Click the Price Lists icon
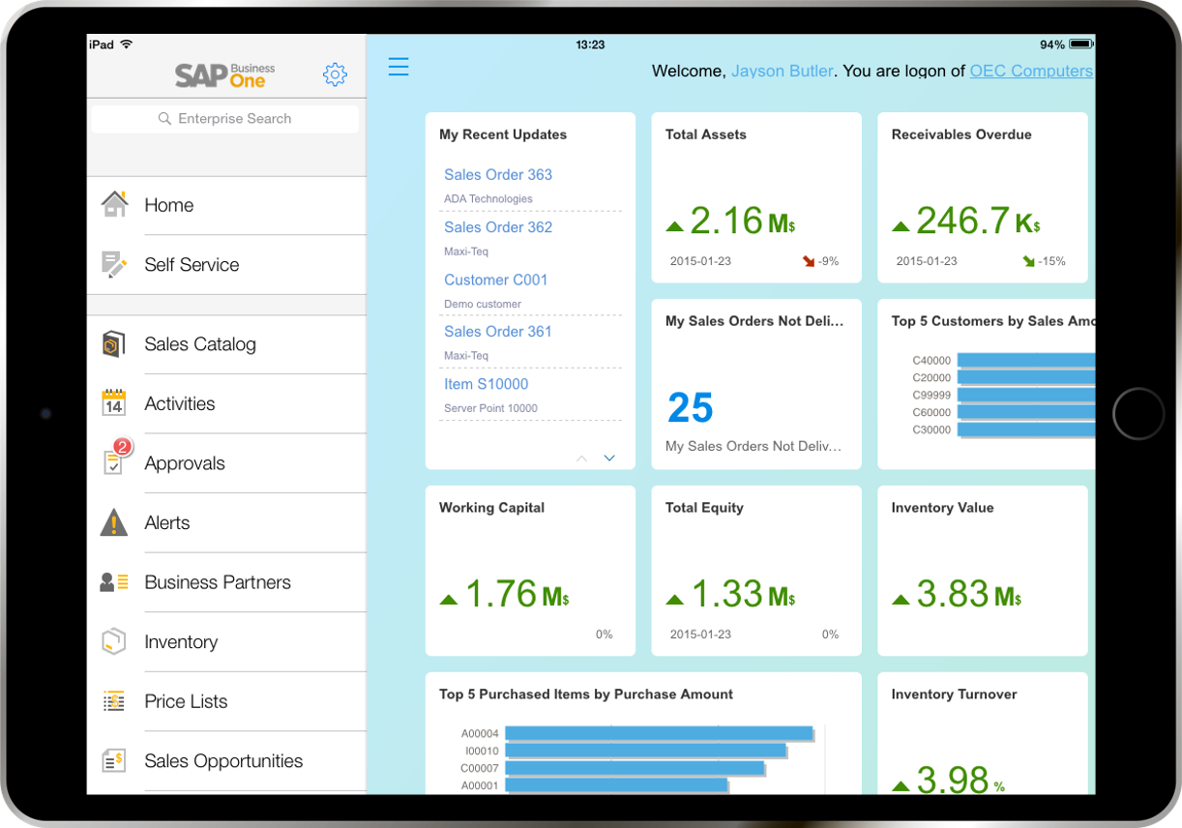This screenshot has height=828, width=1182. (114, 701)
